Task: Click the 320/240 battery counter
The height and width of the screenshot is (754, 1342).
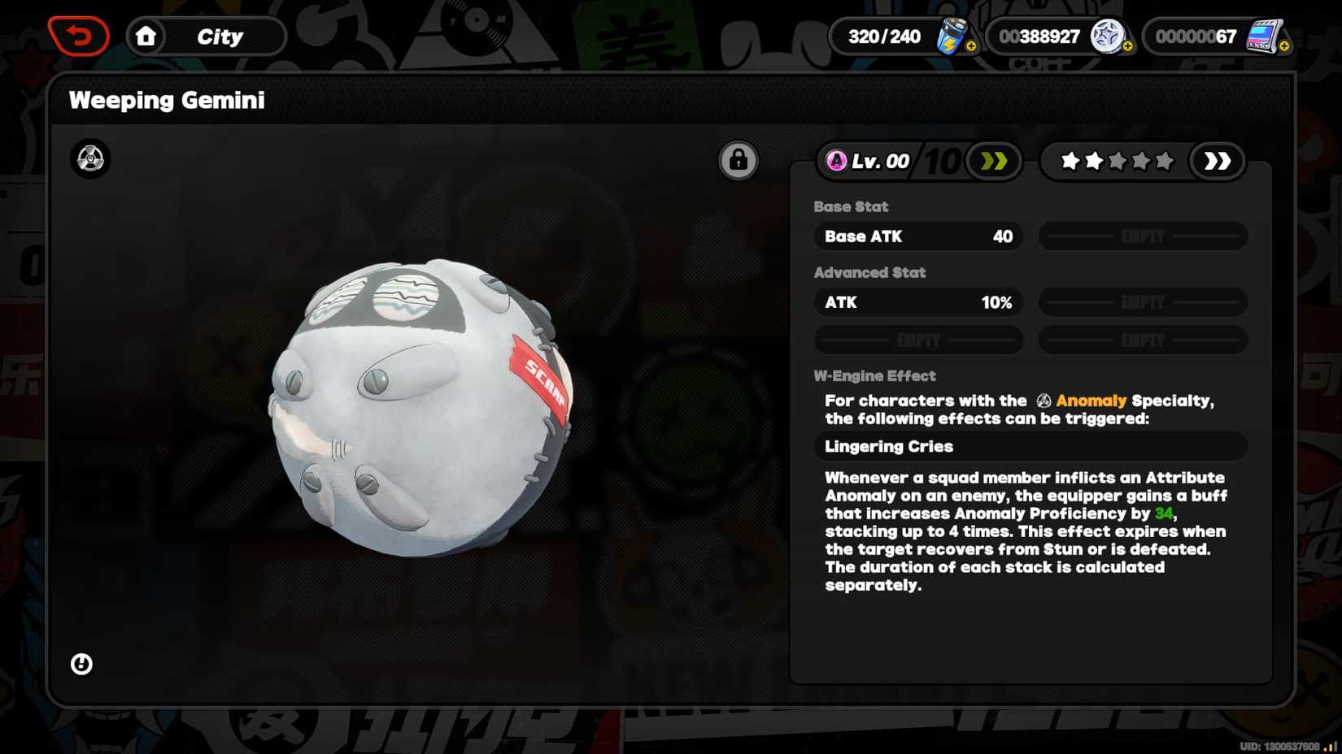Action: (x=884, y=37)
